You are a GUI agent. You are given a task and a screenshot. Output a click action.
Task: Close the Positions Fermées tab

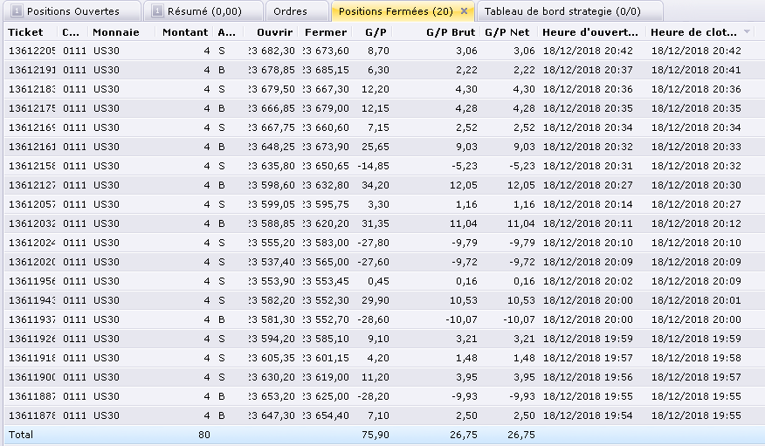465,11
